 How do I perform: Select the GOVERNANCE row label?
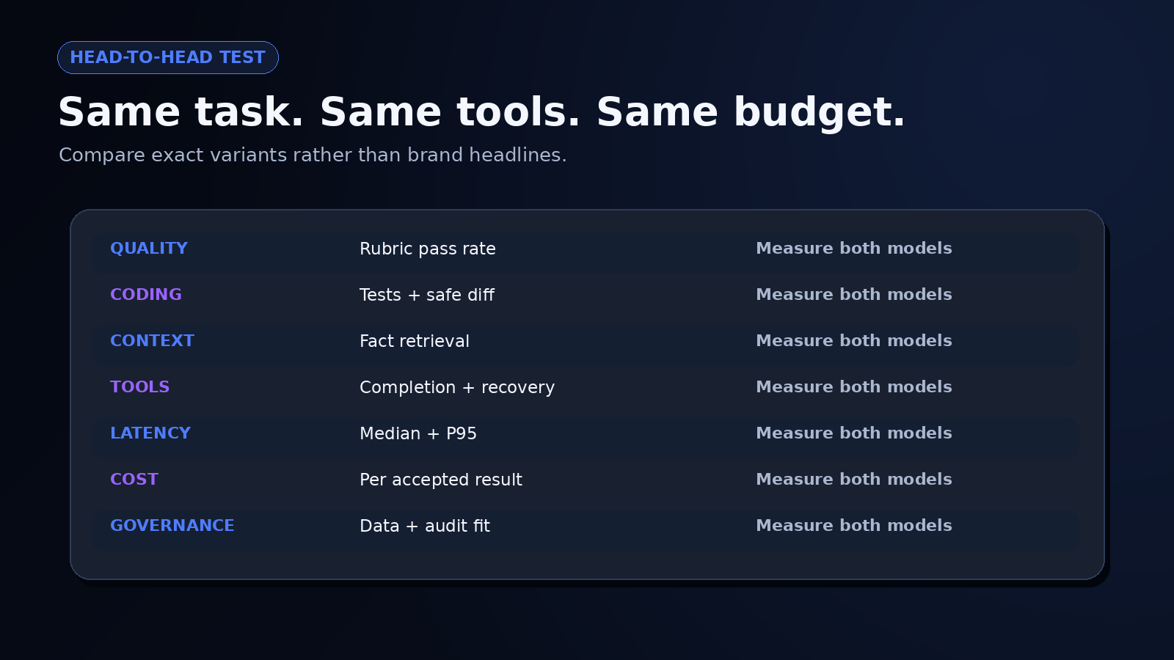tap(172, 526)
